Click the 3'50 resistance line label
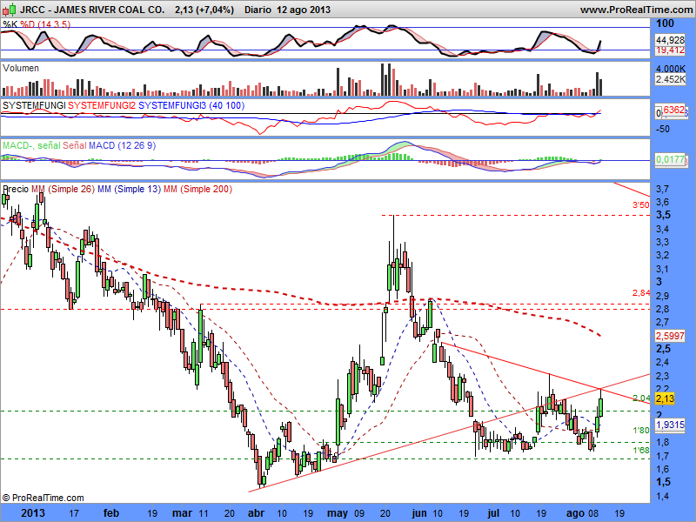The width and height of the screenshot is (696, 522). (x=641, y=205)
